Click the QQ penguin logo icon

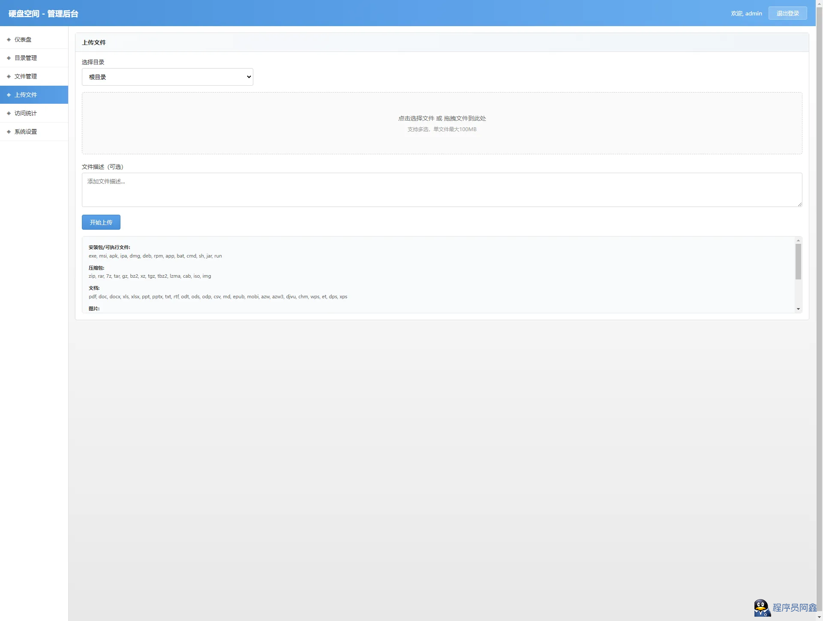coord(762,607)
